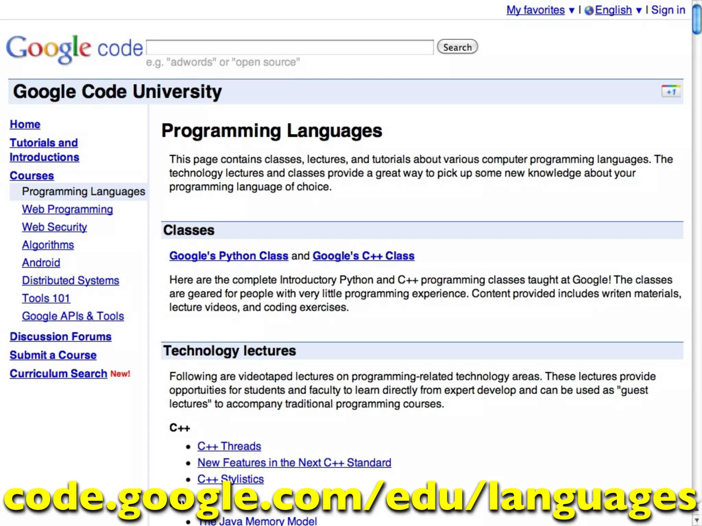
Task: Open the English language dropdown arrow
Action: (639, 11)
